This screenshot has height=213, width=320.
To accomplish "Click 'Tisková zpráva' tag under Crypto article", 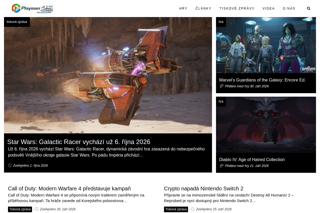I will coord(176,209).
